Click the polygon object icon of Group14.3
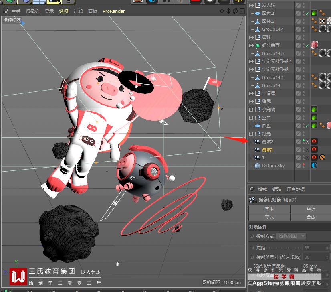 (257, 53)
